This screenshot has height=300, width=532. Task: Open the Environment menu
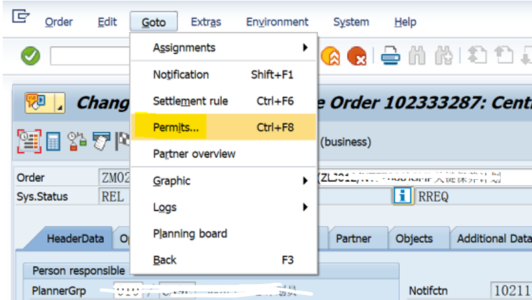click(277, 22)
